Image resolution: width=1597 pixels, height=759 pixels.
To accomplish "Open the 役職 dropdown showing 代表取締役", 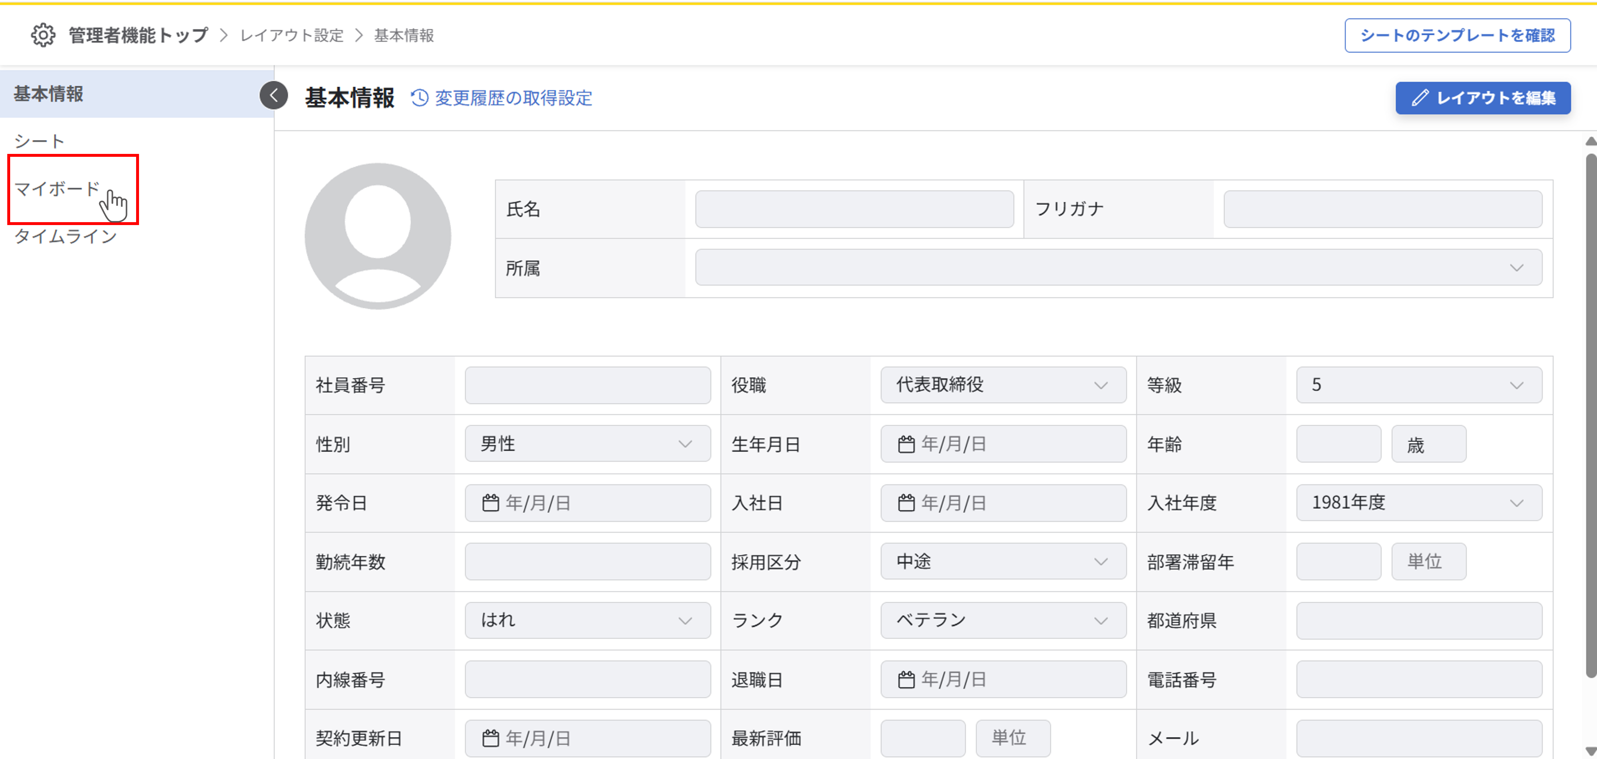I will click(1003, 384).
